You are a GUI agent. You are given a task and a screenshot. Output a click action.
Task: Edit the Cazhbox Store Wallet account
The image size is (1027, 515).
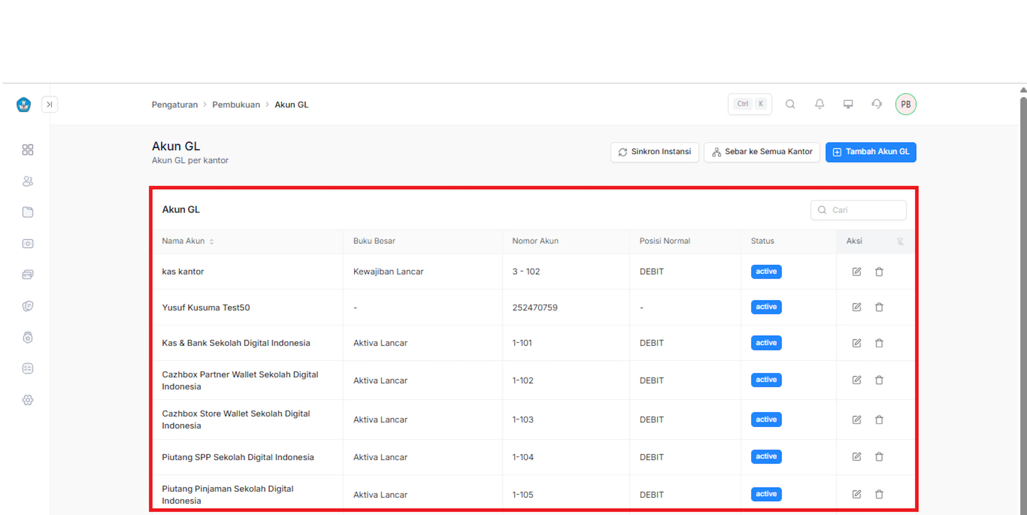tap(856, 420)
